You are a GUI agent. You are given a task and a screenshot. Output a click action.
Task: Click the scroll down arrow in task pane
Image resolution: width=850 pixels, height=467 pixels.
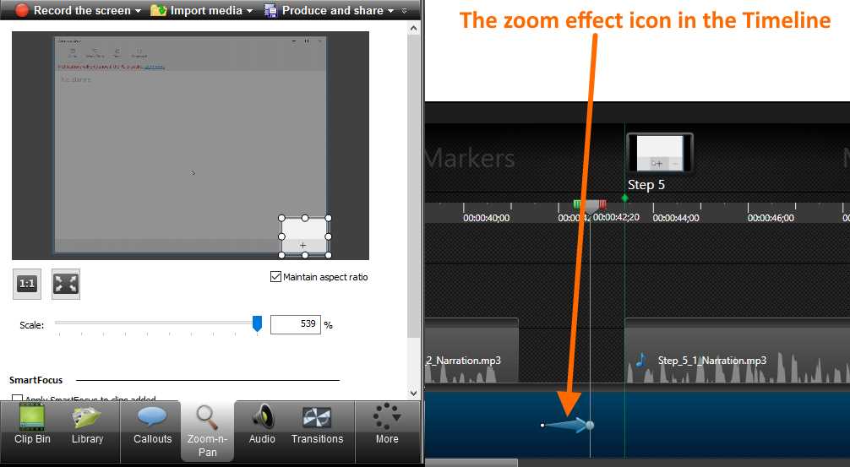[x=414, y=393]
